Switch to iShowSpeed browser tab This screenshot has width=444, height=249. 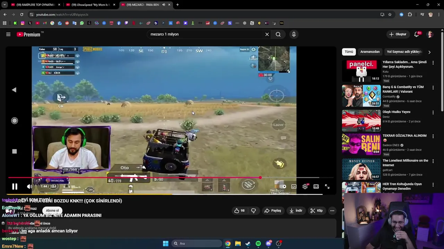pos(90,5)
